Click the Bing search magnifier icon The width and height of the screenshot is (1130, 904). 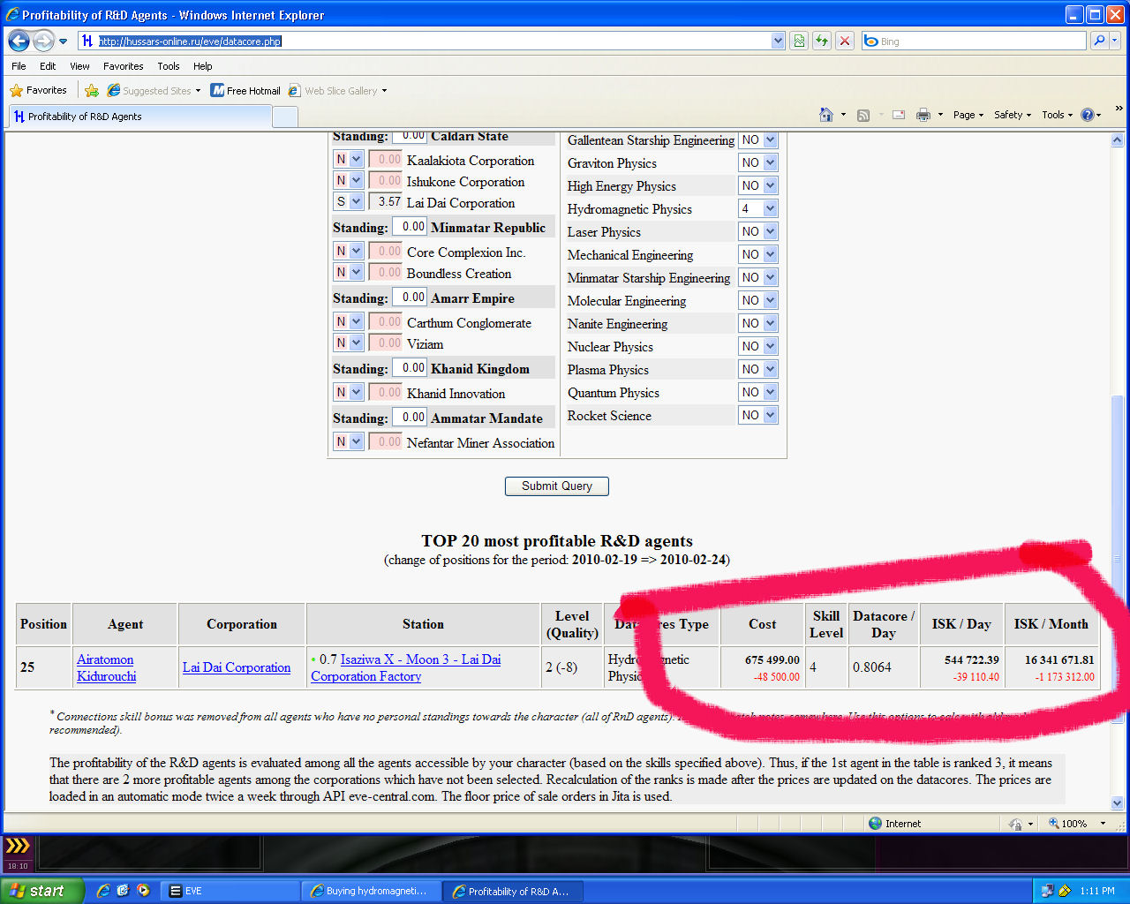pyautogui.click(x=1099, y=41)
